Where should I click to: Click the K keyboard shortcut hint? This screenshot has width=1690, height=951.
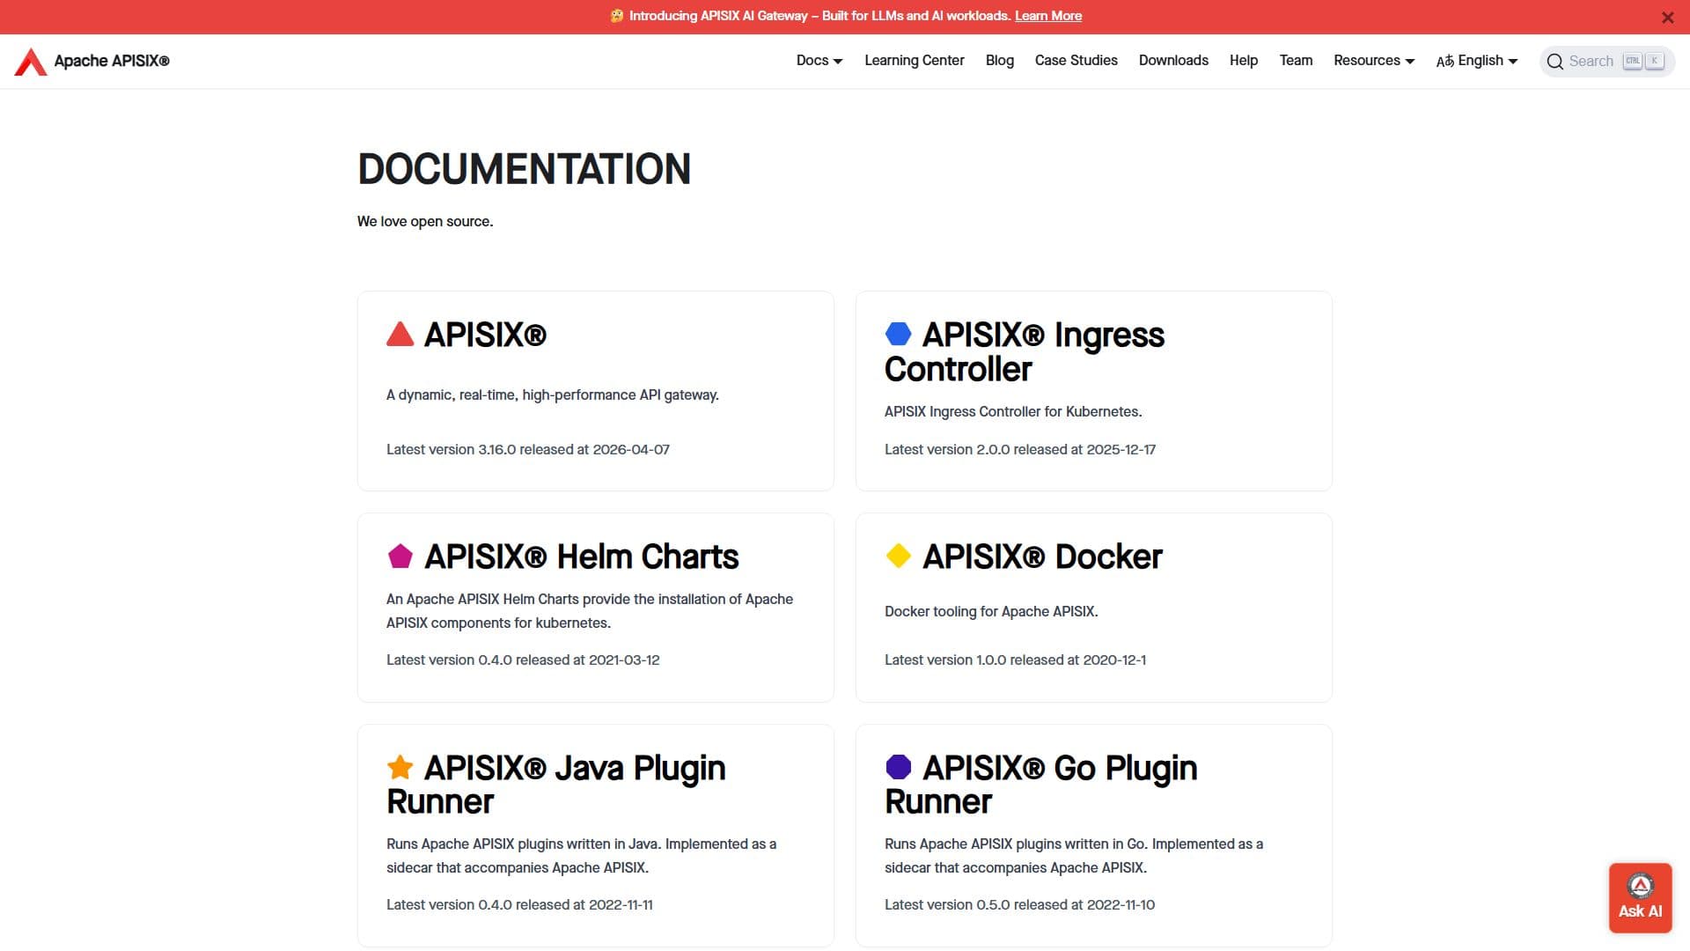point(1654,61)
